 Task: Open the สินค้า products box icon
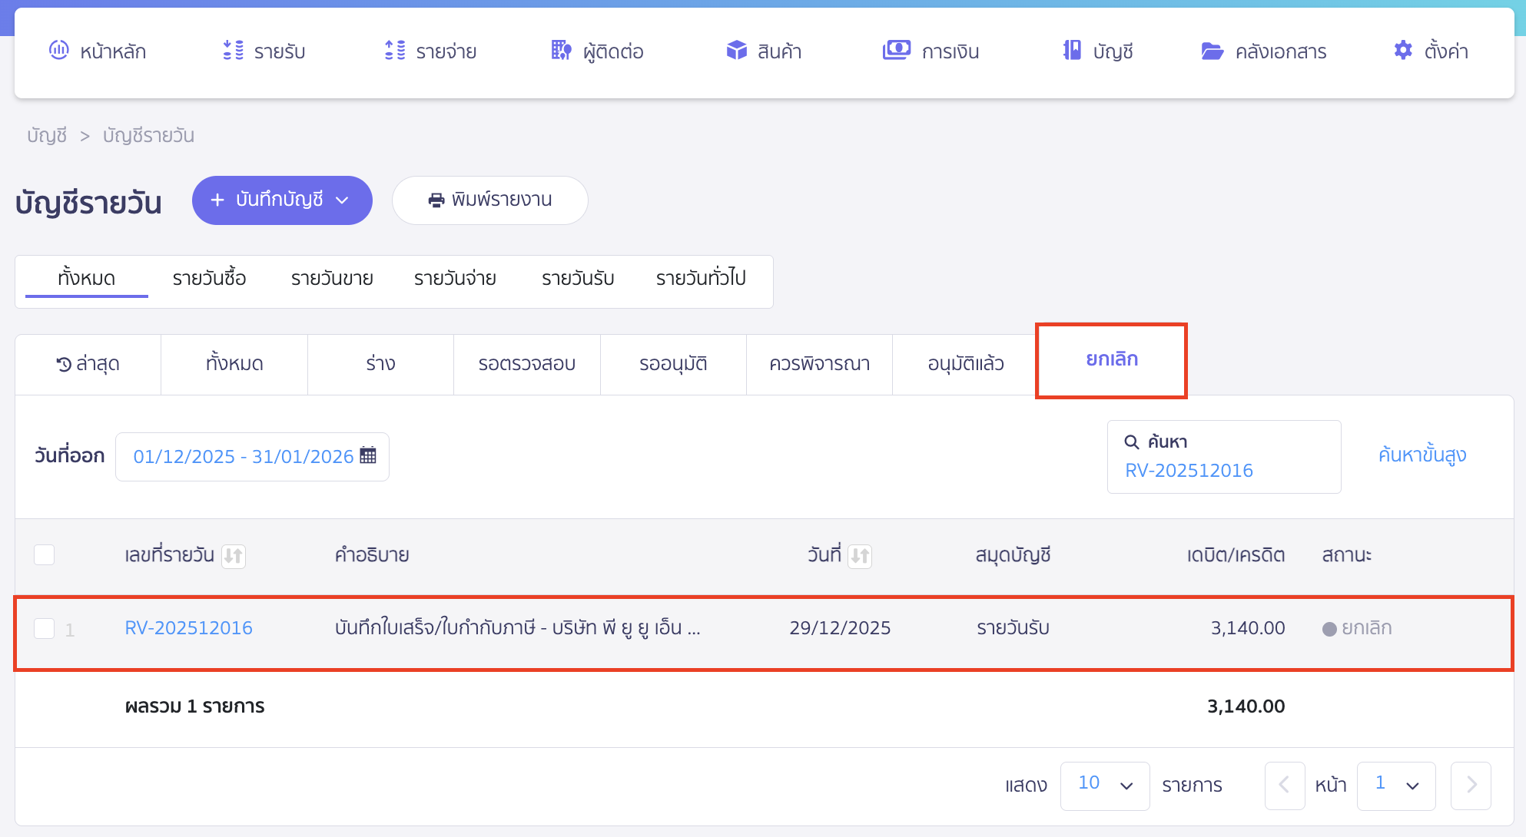tap(736, 51)
